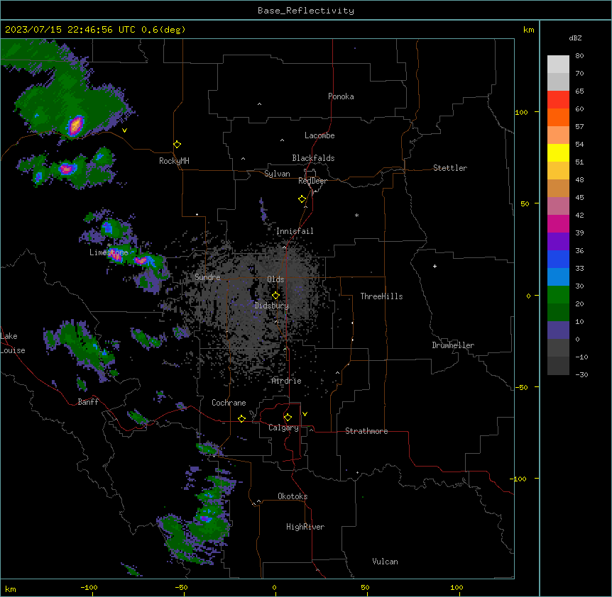Viewport: 612px width, 597px height.
Task: Pick the lightest gray swatch below 80 dBZ
Action: pyautogui.click(x=558, y=65)
